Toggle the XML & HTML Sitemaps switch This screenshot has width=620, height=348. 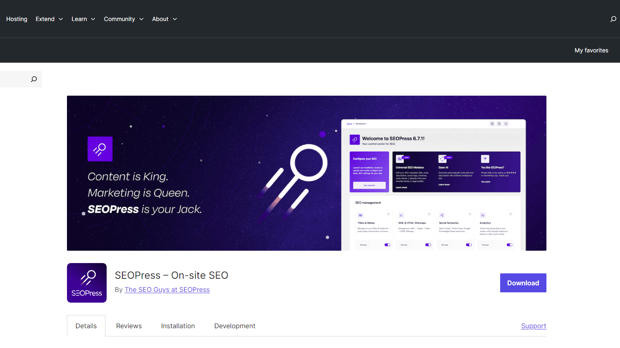(x=428, y=245)
